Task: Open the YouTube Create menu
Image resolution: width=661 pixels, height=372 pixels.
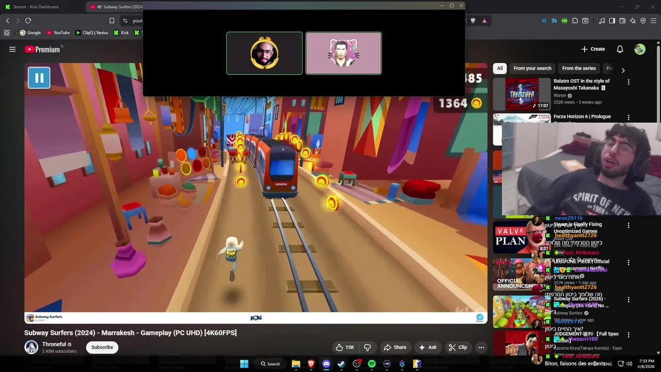Action: [593, 49]
